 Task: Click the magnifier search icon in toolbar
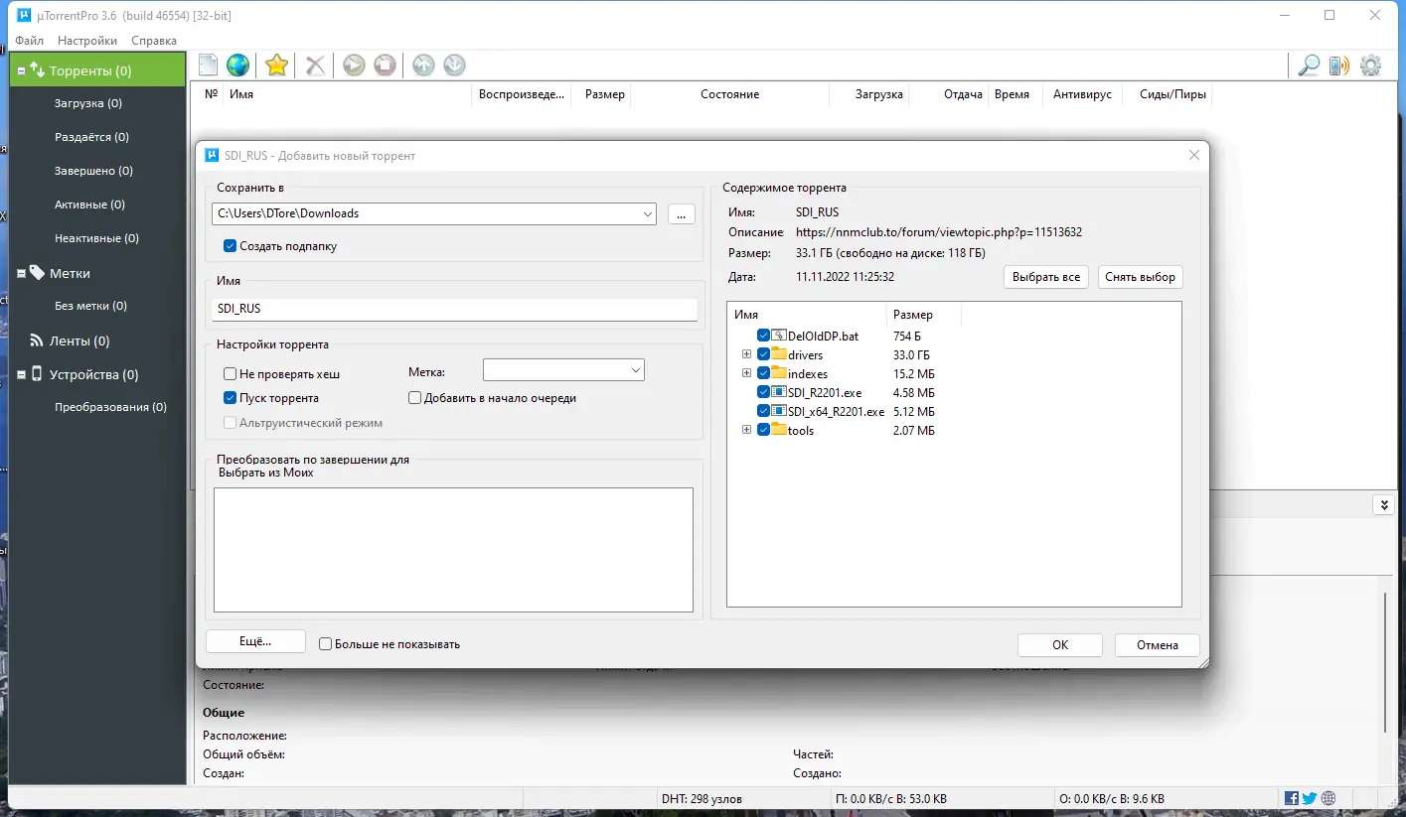tap(1309, 66)
